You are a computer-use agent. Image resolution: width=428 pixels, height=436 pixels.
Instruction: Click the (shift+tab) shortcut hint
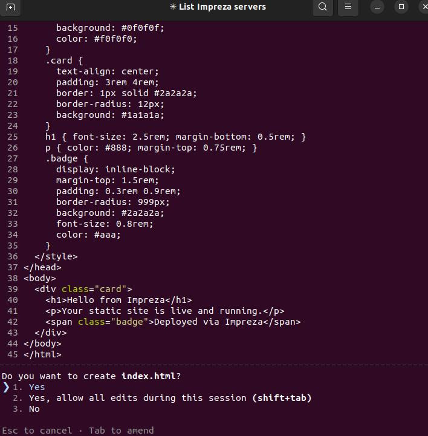[x=282, y=398]
